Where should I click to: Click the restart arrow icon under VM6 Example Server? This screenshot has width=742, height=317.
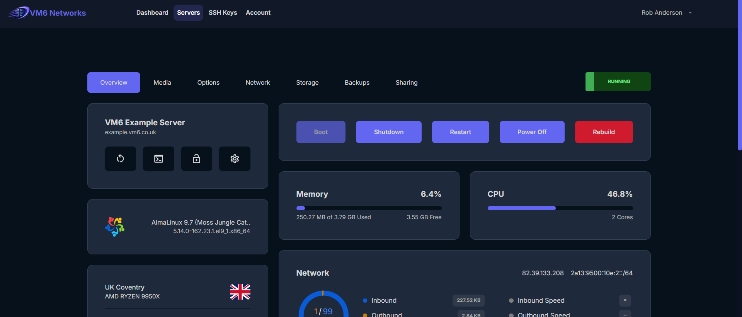(121, 158)
